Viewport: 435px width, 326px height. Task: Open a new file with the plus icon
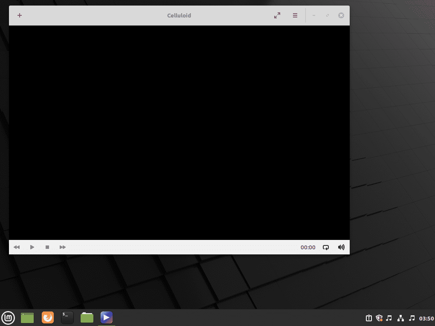pyautogui.click(x=19, y=15)
